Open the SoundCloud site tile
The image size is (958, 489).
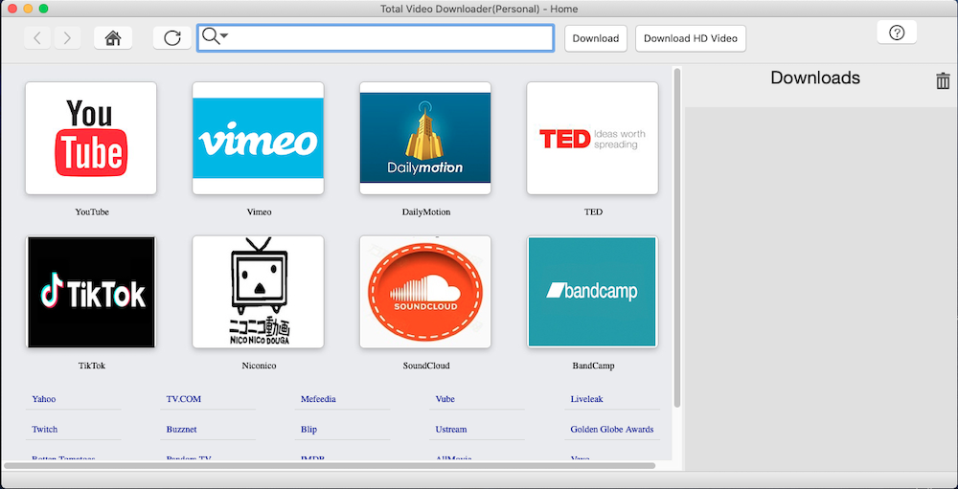coord(425,292)
